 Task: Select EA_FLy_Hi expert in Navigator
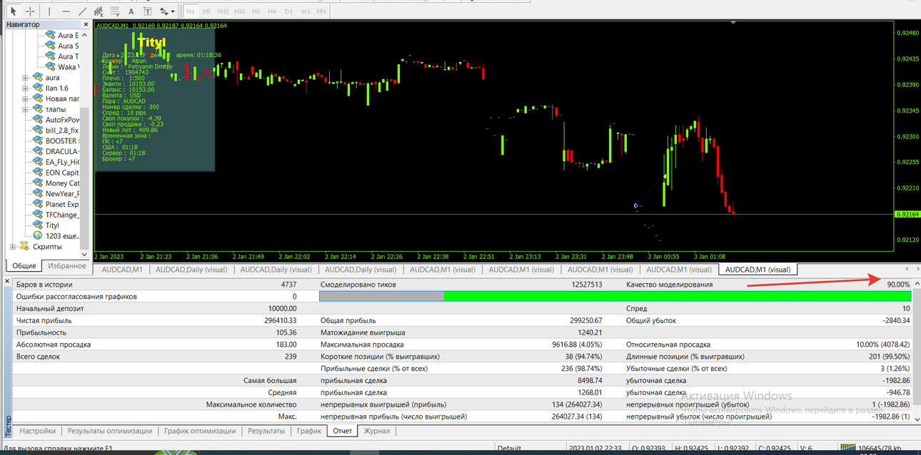[62, 162]
